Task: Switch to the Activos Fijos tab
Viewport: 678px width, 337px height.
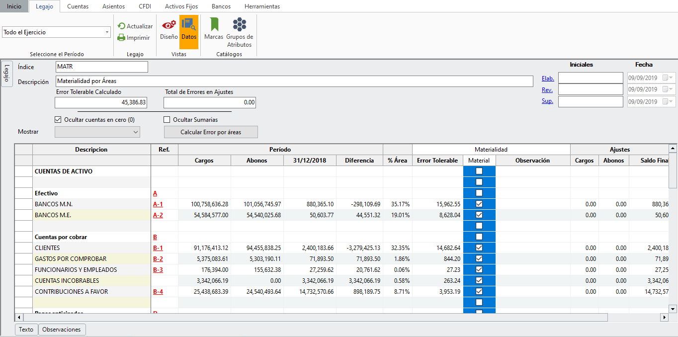Action: pos(181,6)
